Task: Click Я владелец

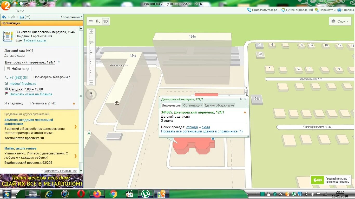Action: [x=14, y=103]
